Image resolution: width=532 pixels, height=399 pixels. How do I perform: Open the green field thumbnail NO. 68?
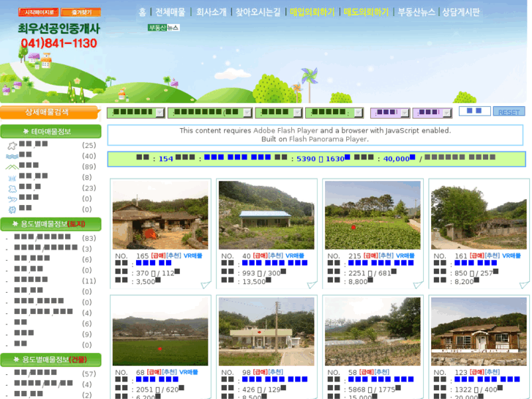coord(160,332)
